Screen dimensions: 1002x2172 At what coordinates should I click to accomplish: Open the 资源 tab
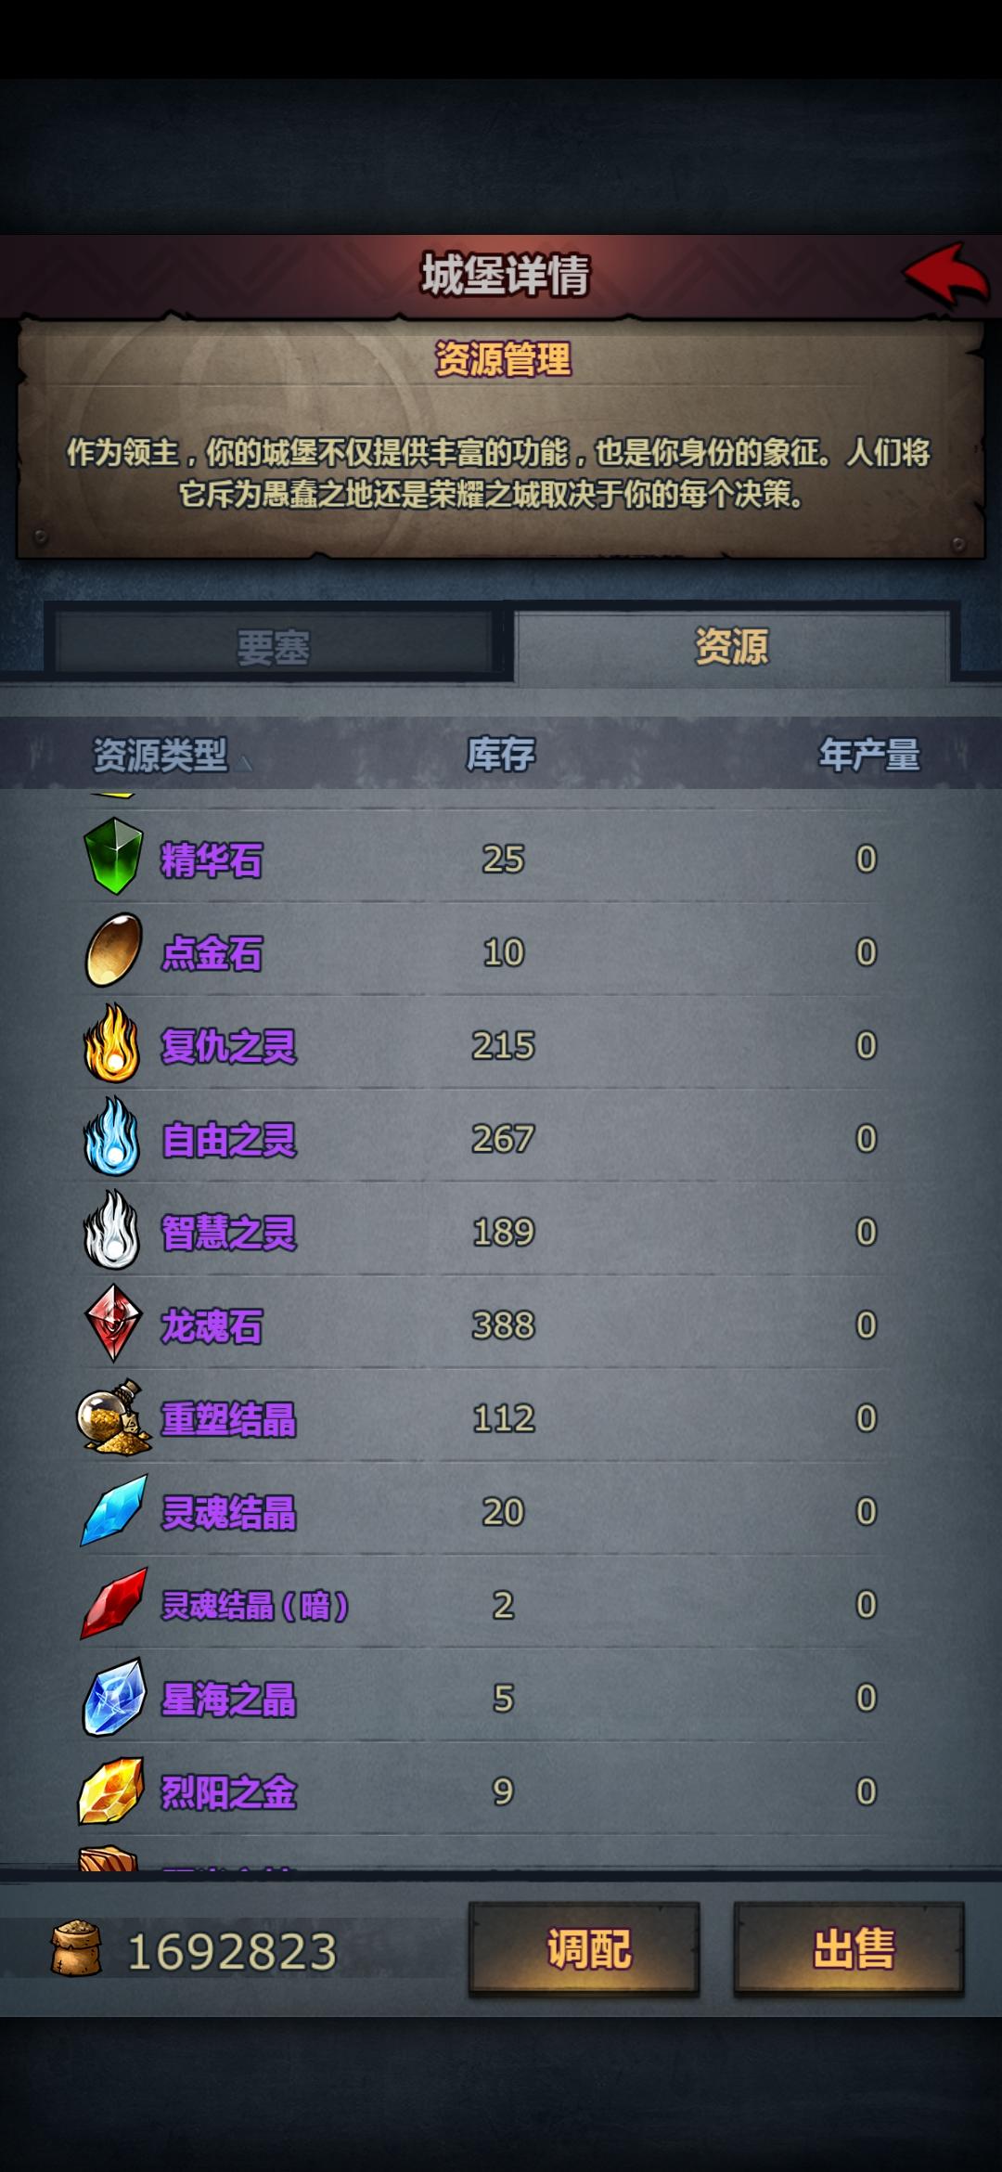[x=732, y=646]
